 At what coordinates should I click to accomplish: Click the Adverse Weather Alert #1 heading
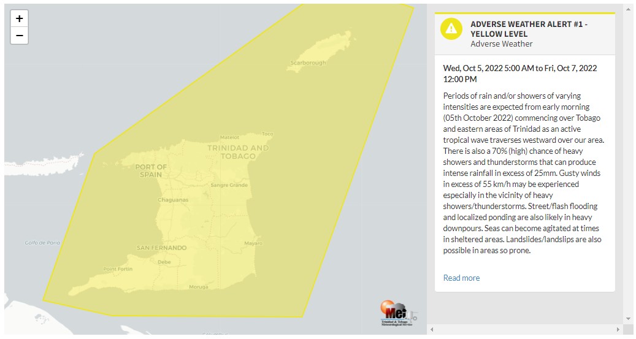(x=529, y=29)
